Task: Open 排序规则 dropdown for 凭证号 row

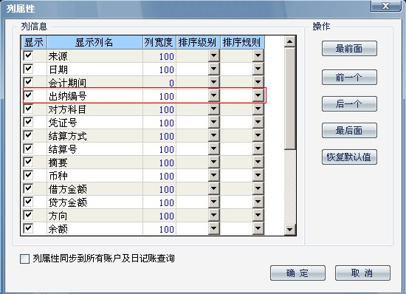Action: coord(258,122)
